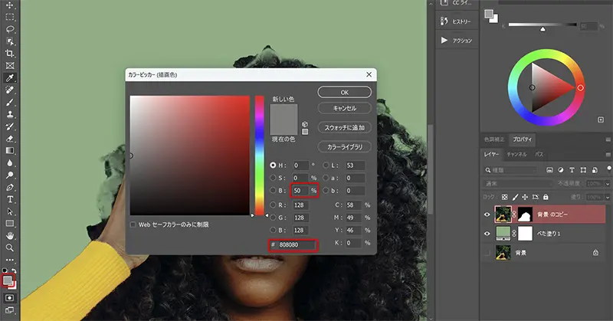Lock layer position with the move lock icon
This screenshot has height=321, width=613.
click(525, 198)
